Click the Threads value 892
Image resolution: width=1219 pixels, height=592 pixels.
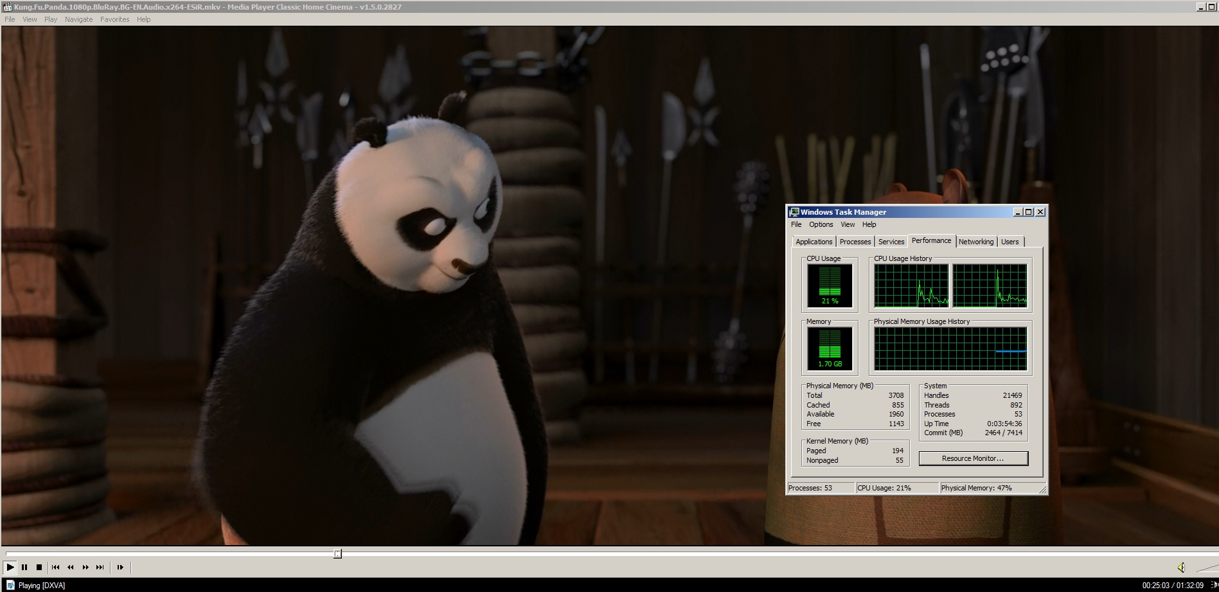(x=1016, y=405)
